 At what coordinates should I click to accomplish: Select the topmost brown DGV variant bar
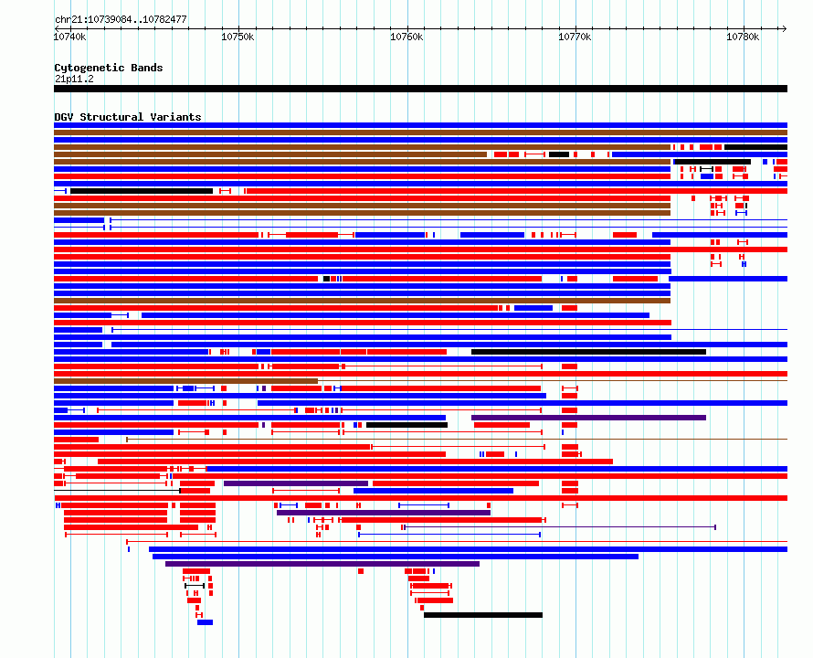pos(420,133)
